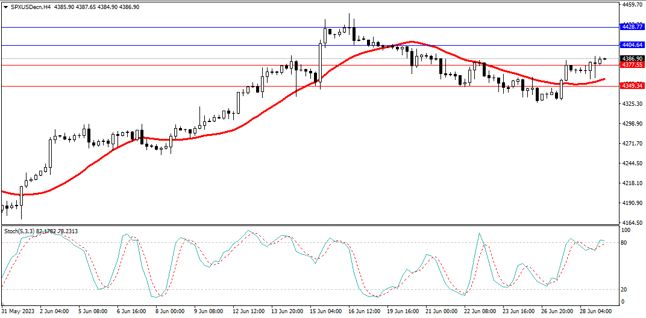Select the red 4349.34 price label
The height and width of the screenshot is (318, 646).
[x=632, y=86]
